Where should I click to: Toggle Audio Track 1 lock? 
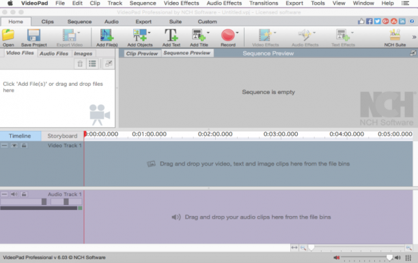click(24, 194)
